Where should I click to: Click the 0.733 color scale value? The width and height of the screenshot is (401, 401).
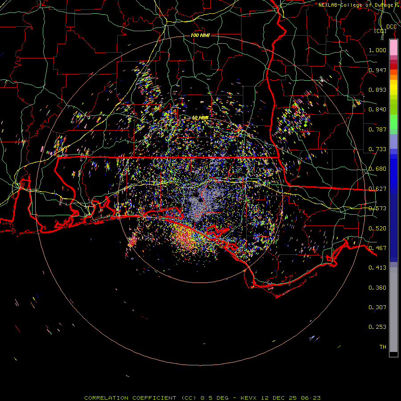[377, 149]
